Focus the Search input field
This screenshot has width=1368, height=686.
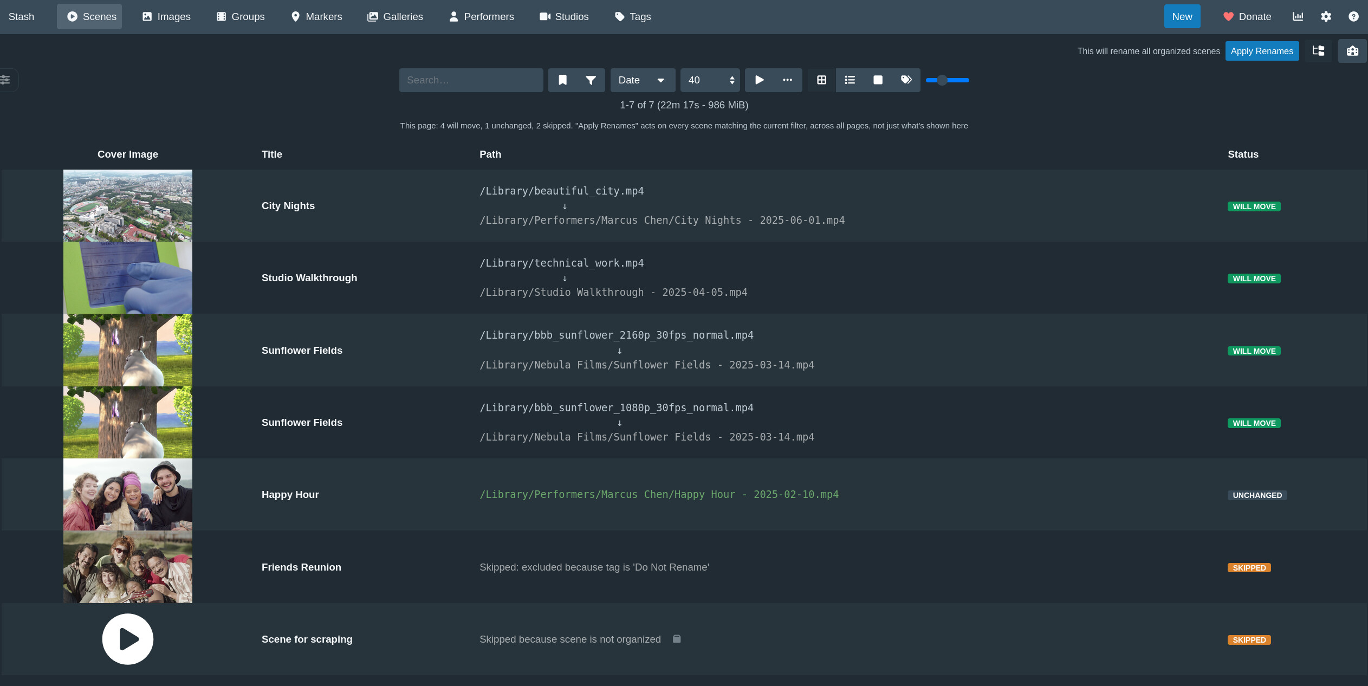coord(471,80)
